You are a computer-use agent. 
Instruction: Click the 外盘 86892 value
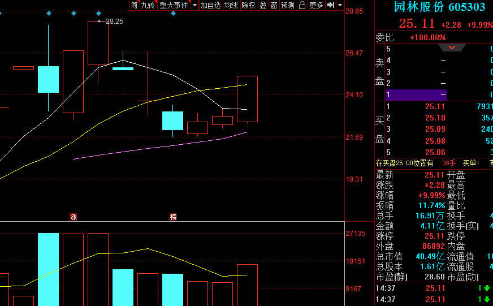(x=434, y=246)
